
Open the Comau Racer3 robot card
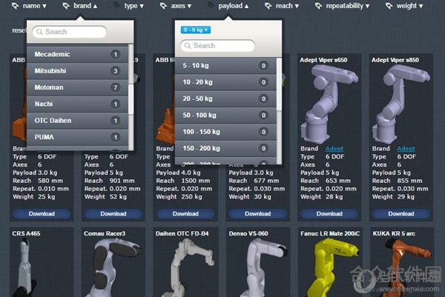(113, 262)
